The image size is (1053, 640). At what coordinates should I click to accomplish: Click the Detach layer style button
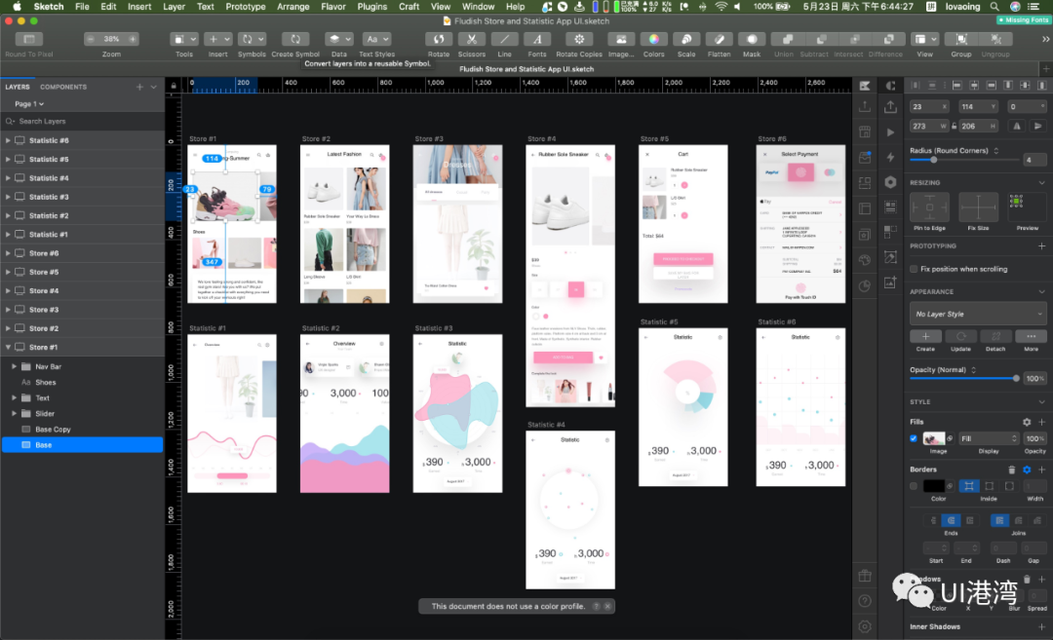(995, 337)
